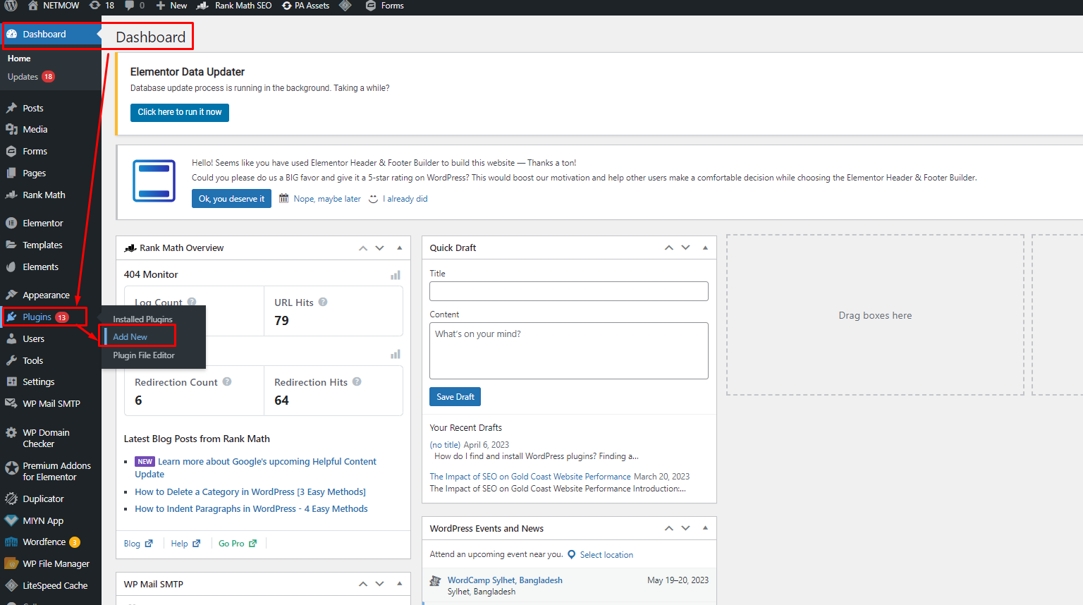Click the Pages icon in sidebar
Viewport: 1083px width, 605px height.
click(x=11, y=173)
